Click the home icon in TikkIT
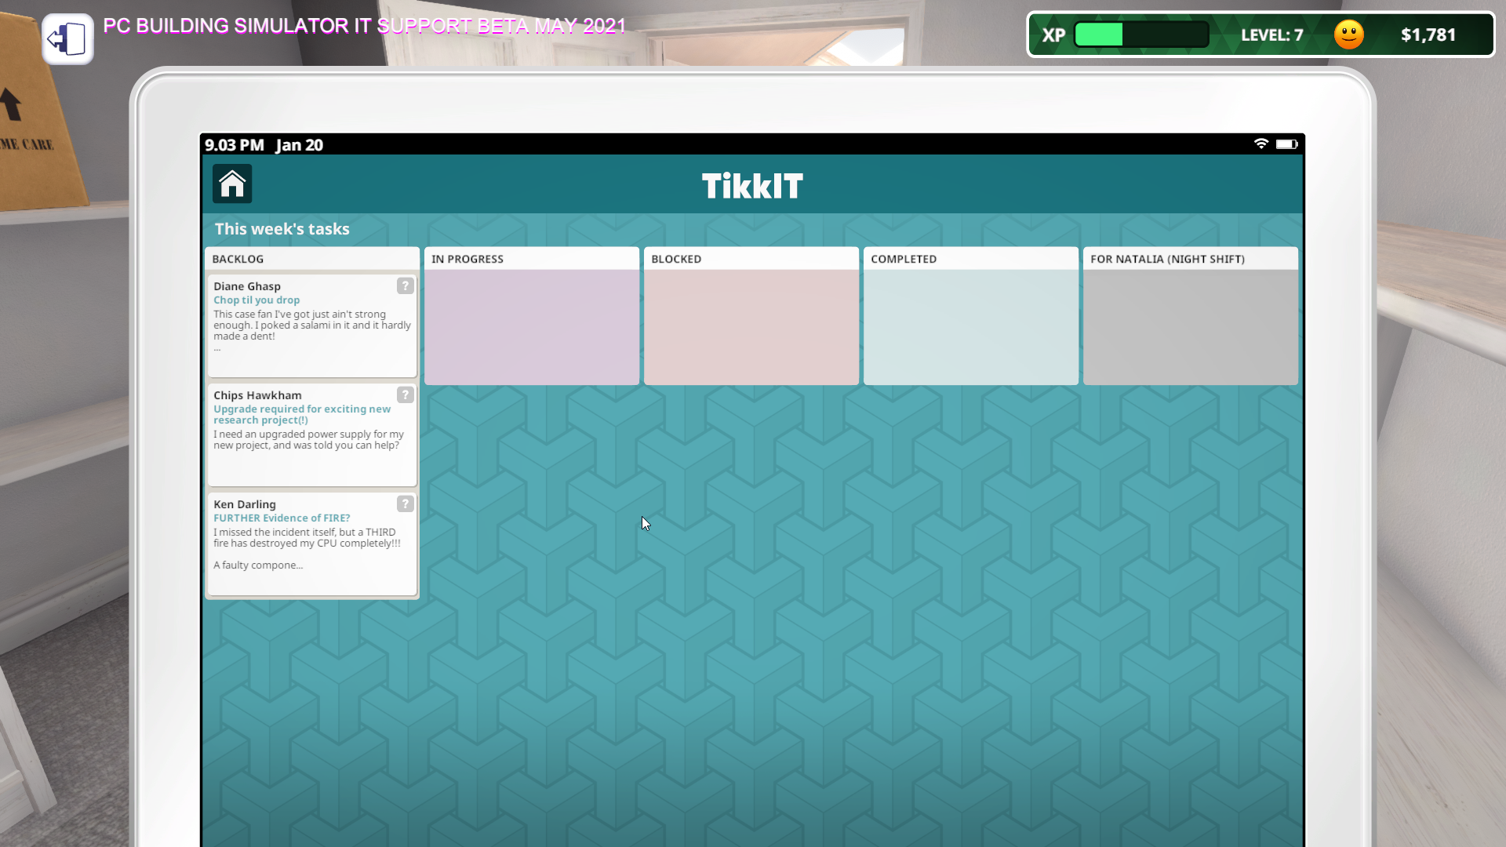1506x847 pixels. [232, 184]
